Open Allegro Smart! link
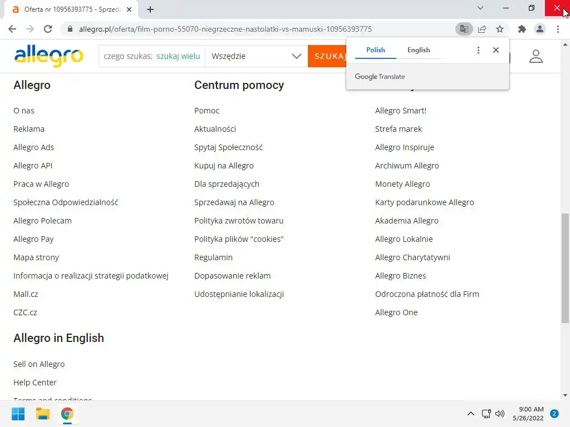The height and width of the screenshot is (427, 570). [401, 111]
